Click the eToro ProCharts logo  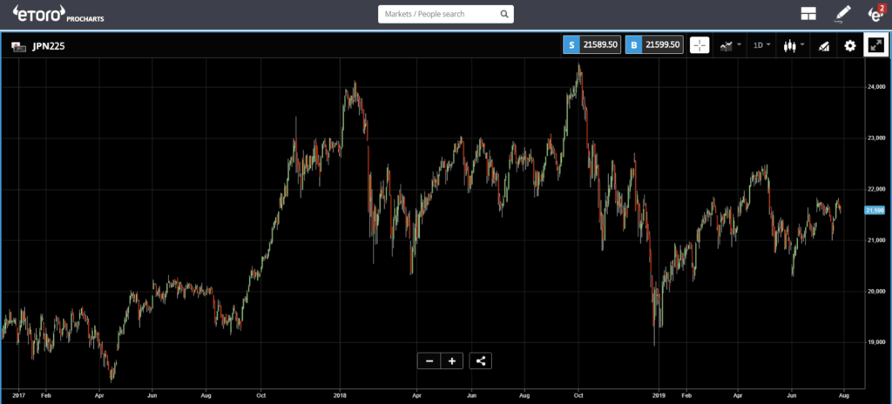[x=54, y=14]
